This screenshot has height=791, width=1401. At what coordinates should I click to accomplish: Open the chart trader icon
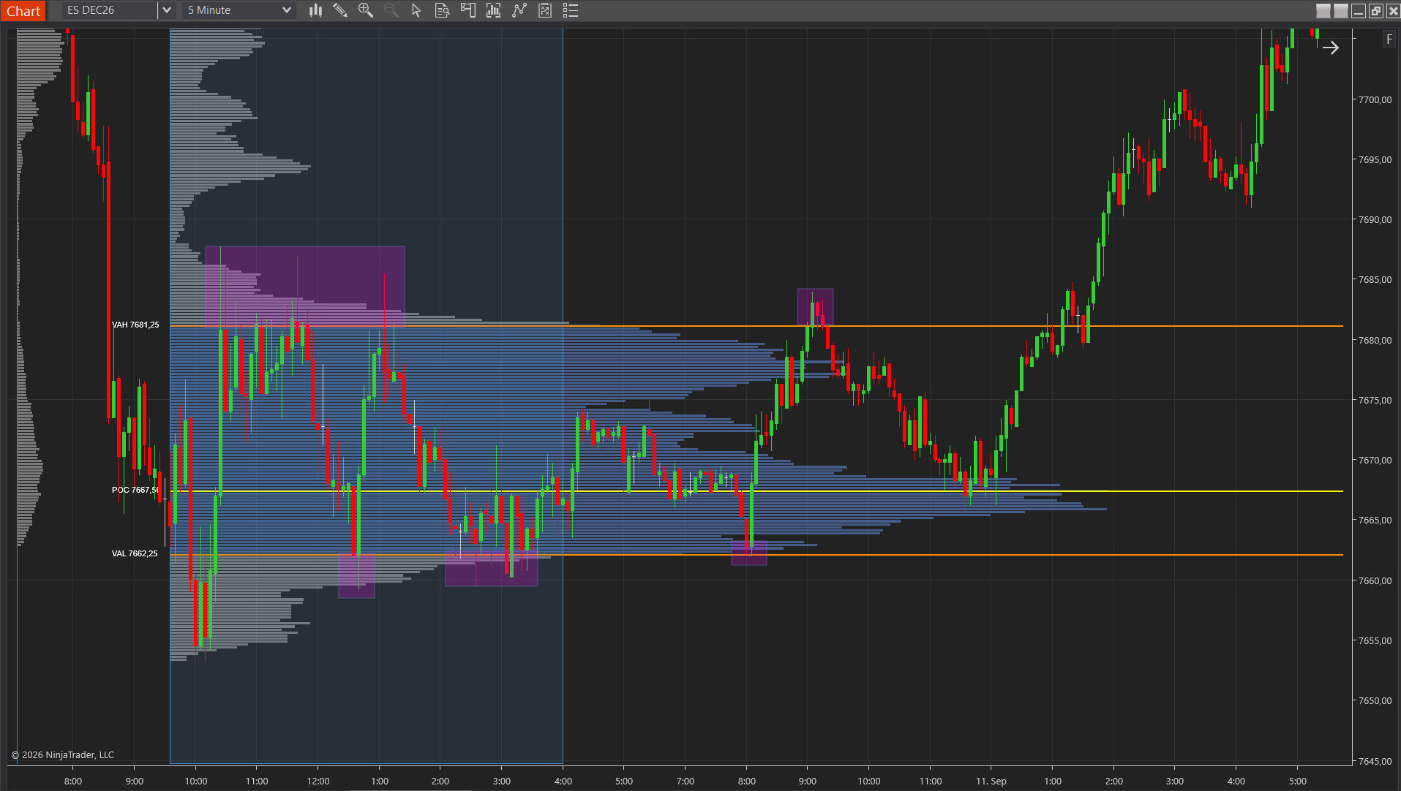pos(468,10)
